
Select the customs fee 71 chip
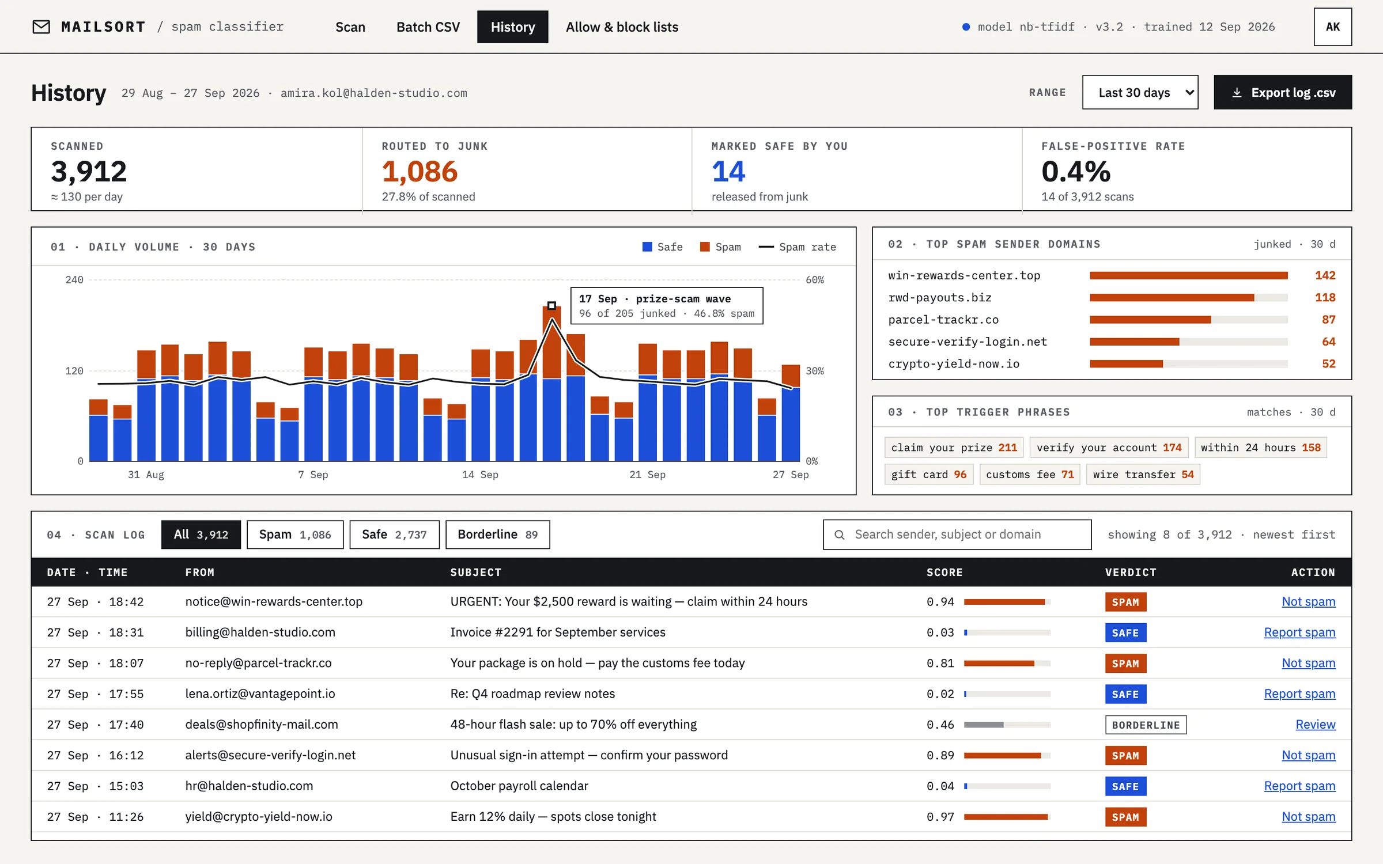point(1030,475)
